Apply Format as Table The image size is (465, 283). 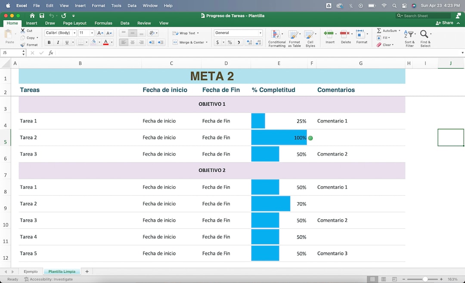pos(294,38)
